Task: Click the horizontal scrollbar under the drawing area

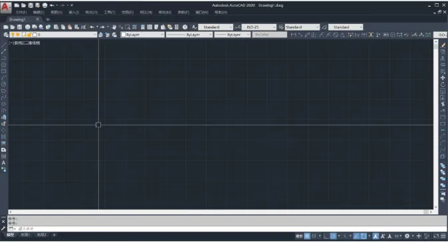Action: (221, 212)
